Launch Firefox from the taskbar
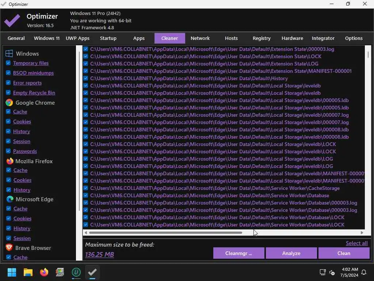Viewport: 374px width, 281px height. pyautogui.click(x=44, y=272)
